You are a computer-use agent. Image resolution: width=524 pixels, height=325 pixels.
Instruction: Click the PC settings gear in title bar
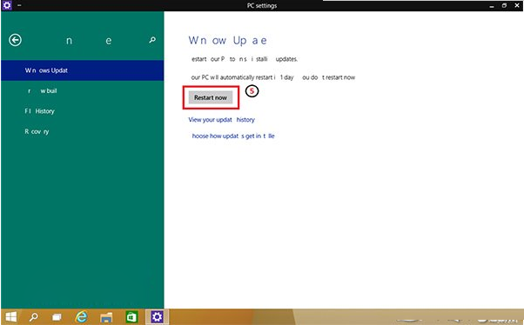(x=7, y=5)
